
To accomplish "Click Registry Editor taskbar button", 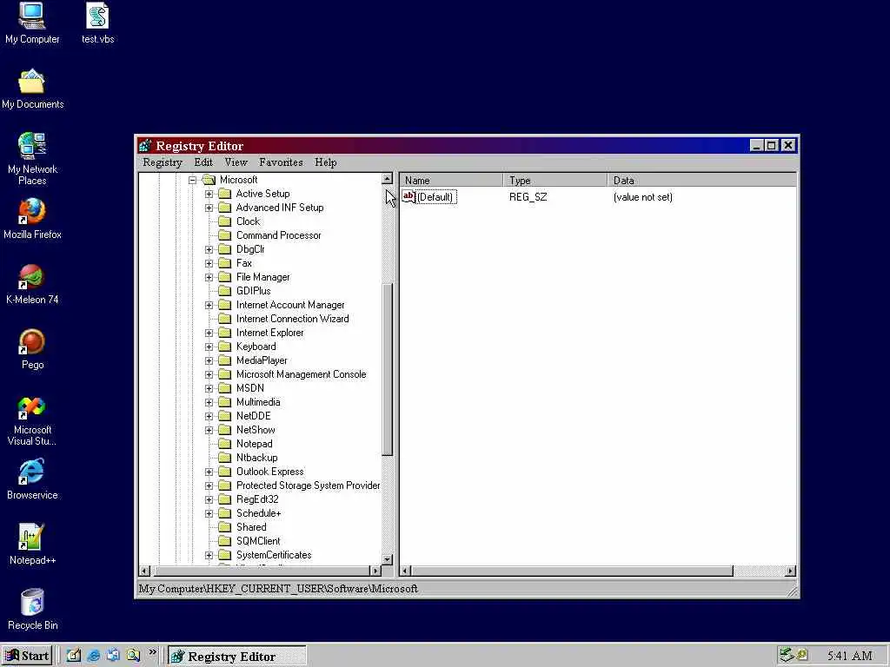I will 237,656.
